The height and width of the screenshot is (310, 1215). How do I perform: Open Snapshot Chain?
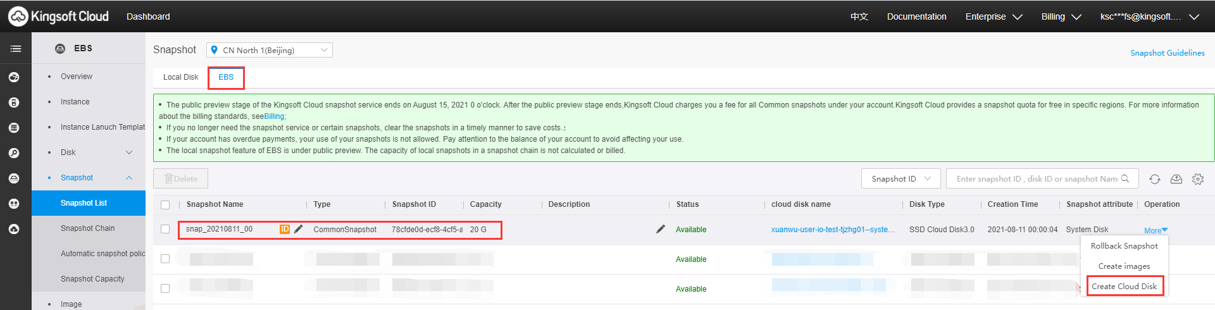click(x=89, y=228)
